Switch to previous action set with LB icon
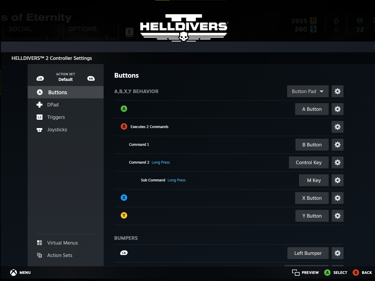This screenshot has height=281, width=375. [40, 79]
